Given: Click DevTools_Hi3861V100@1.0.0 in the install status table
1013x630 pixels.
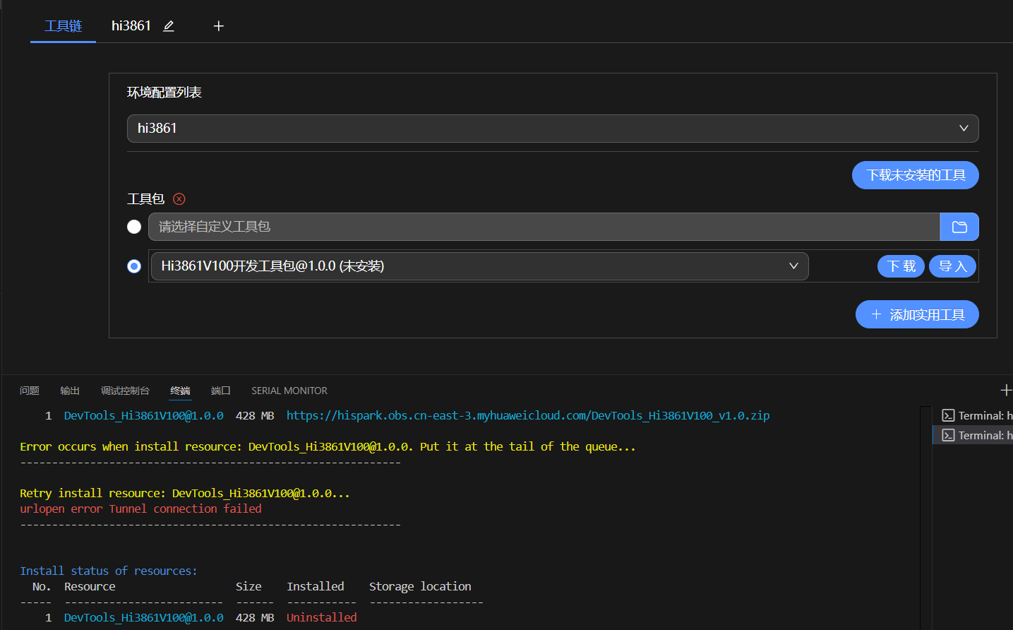Looking at the screenshot, I should coord(144,617).
